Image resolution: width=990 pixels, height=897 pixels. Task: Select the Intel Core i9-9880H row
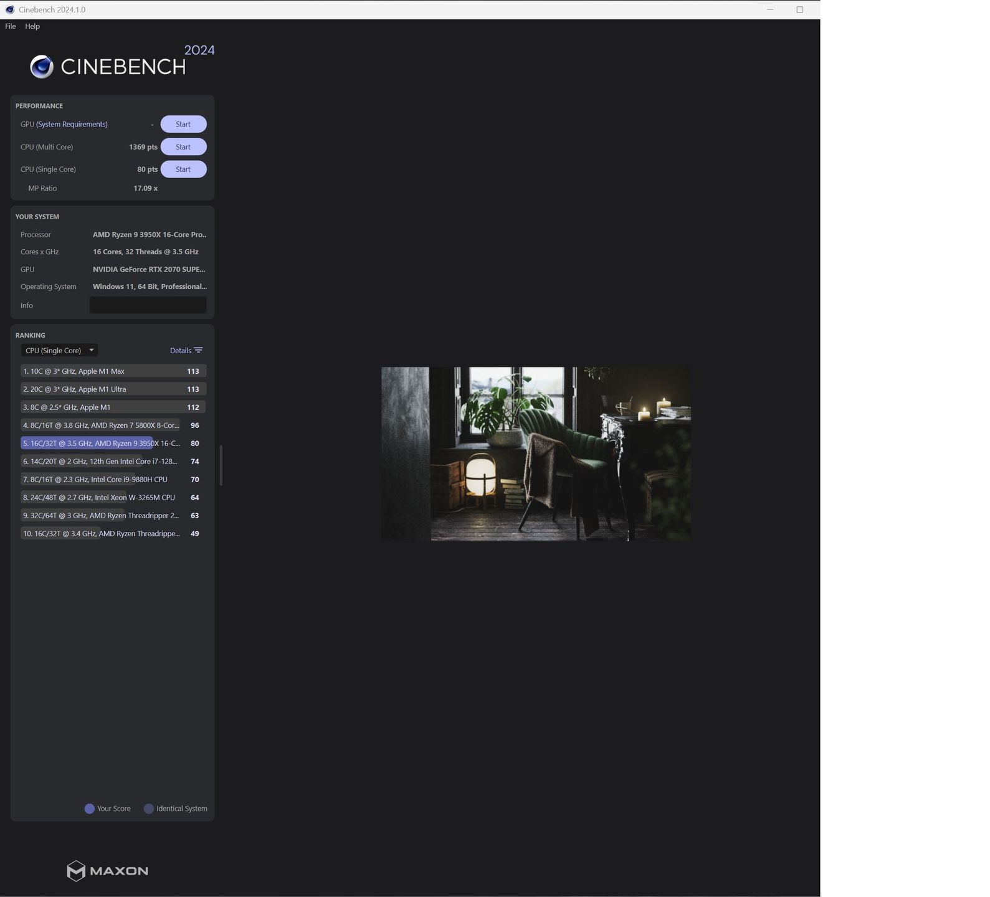point(113,480)
